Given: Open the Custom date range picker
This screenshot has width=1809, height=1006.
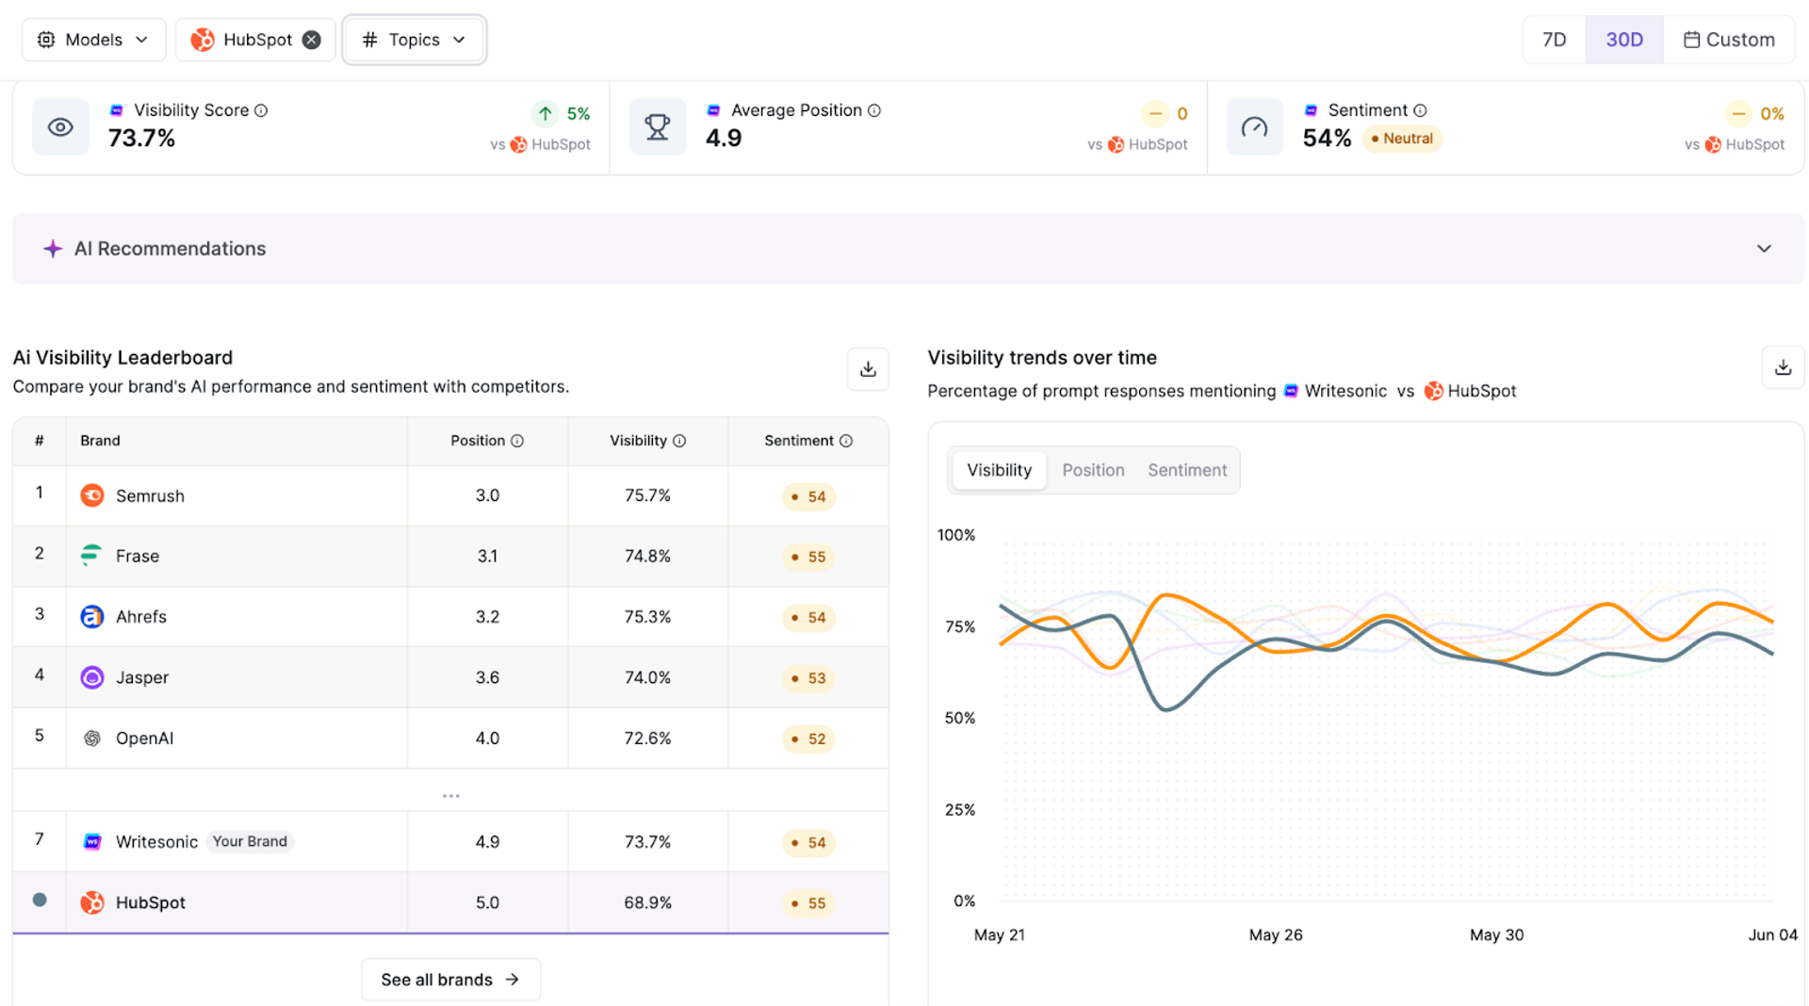Looking at the screenshot, I should point(1729,40).
